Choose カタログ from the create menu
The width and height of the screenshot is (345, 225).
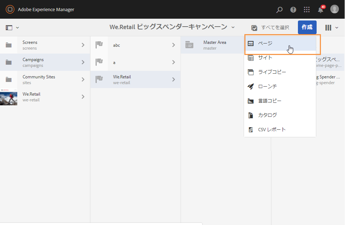tap(280, 115)
